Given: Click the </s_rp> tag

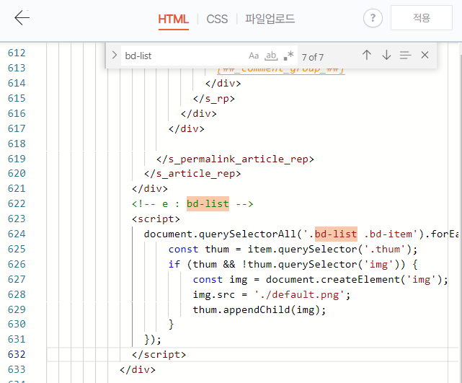Looking at the screenshot, I should pyautogui.click(x=214, y=99).
